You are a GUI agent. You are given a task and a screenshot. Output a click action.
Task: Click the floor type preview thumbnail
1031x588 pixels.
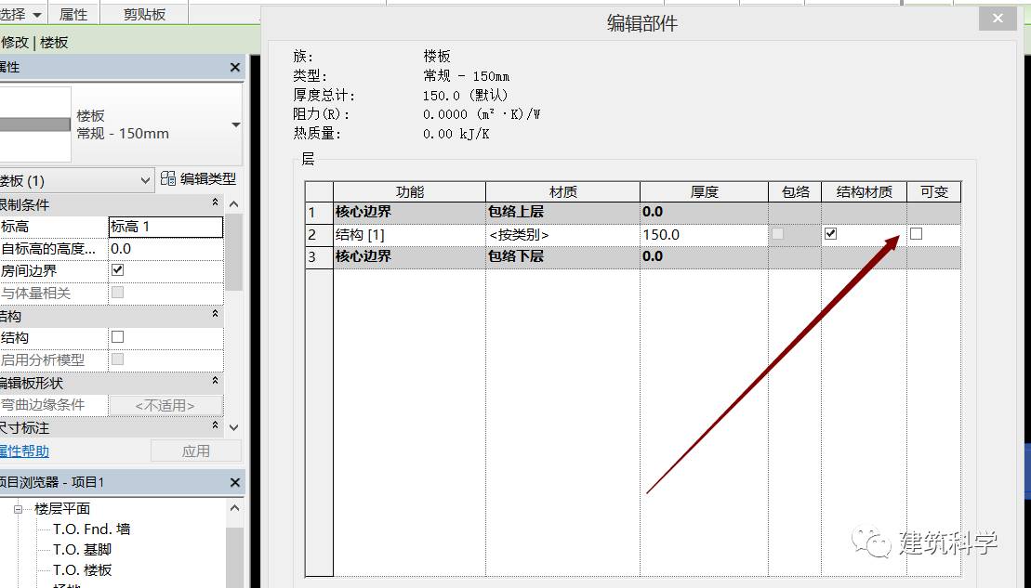coord(34,124)
